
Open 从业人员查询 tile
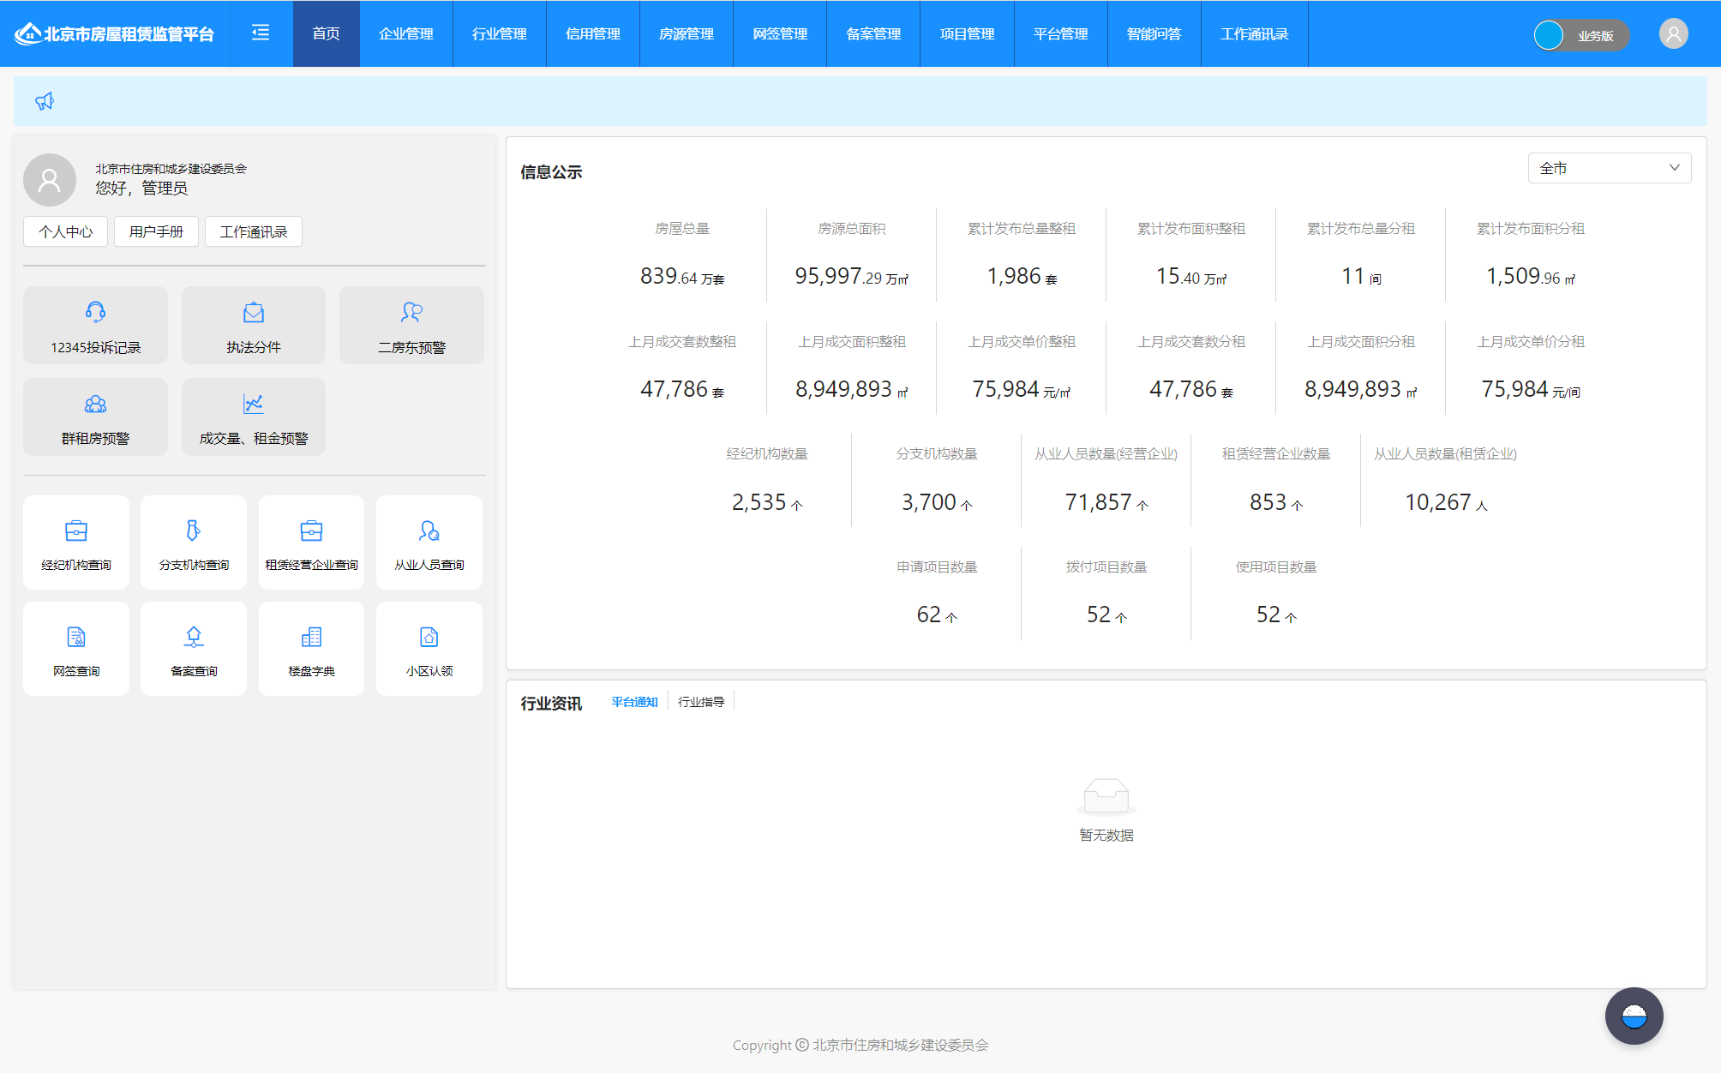tap(429, 542)
